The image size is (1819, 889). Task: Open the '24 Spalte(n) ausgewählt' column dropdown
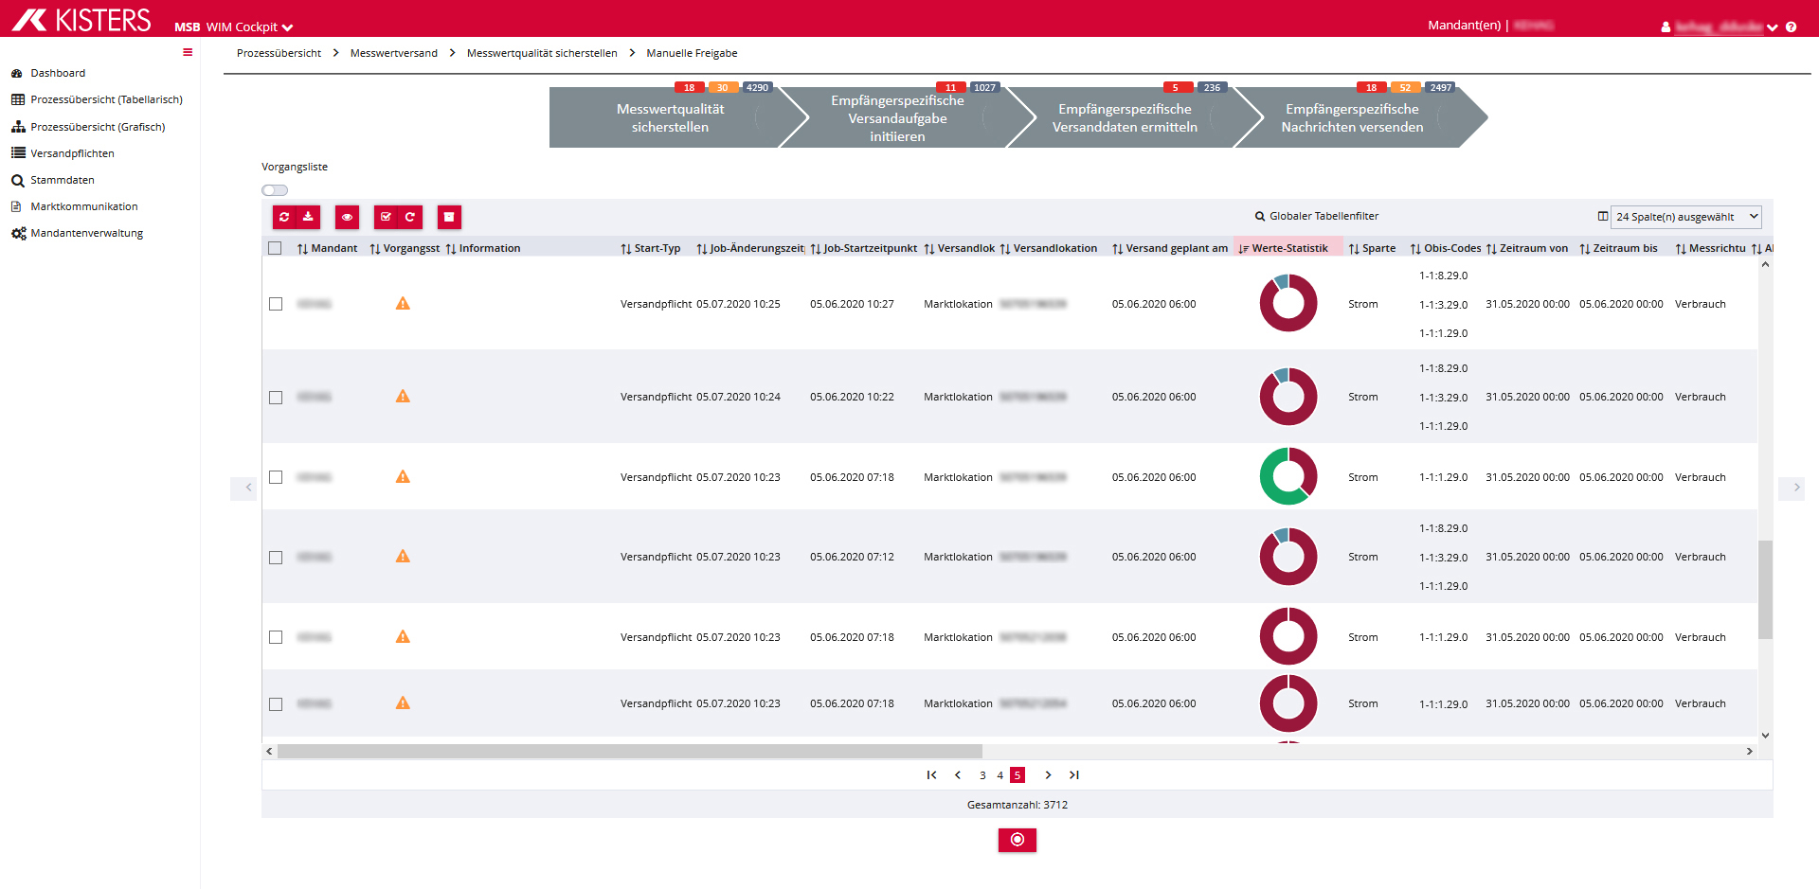(x=1685, y=217)
